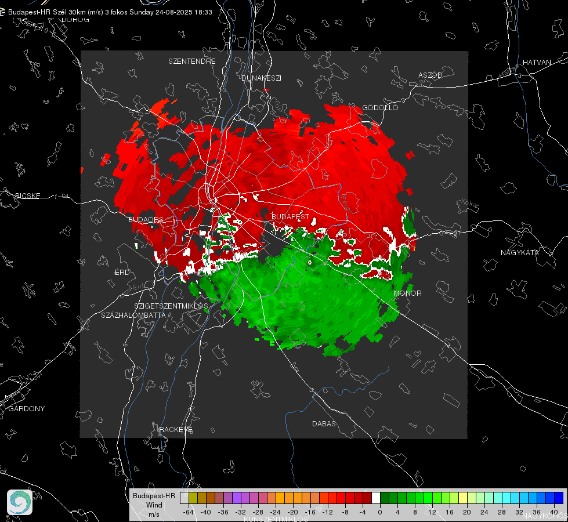Click the dark blue rightmost legend swatch

559,498
